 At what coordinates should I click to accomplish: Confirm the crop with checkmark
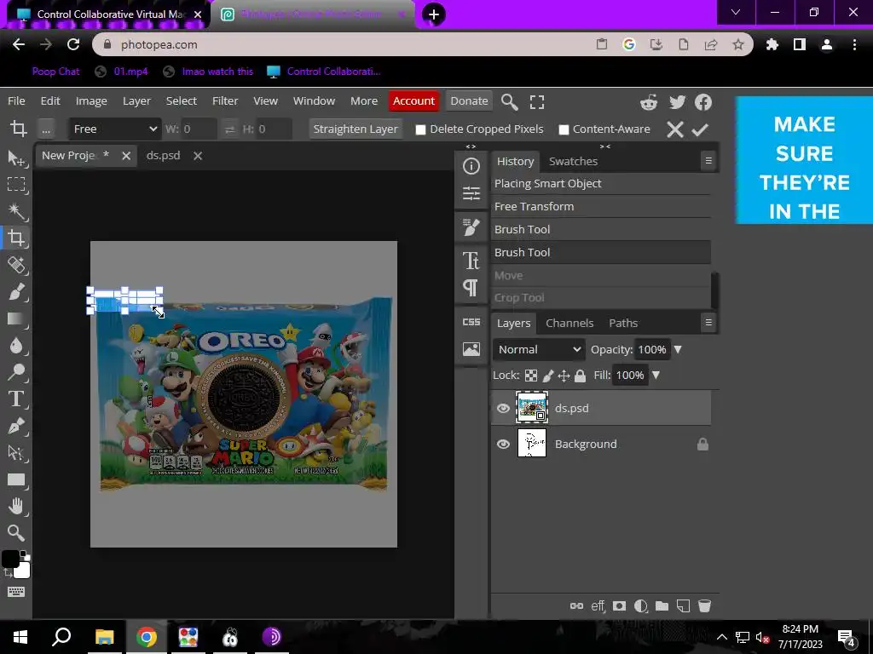coord(700,129)
